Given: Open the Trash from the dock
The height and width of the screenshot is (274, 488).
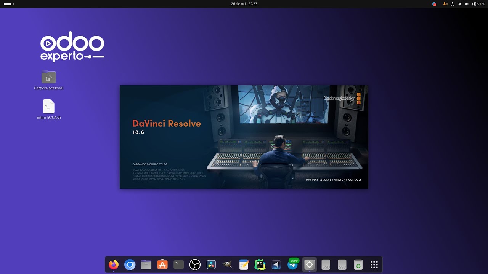Looking at the screenshot, I should coord(358,264).
